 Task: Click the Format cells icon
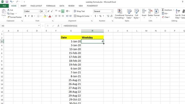tap(157, 12)
